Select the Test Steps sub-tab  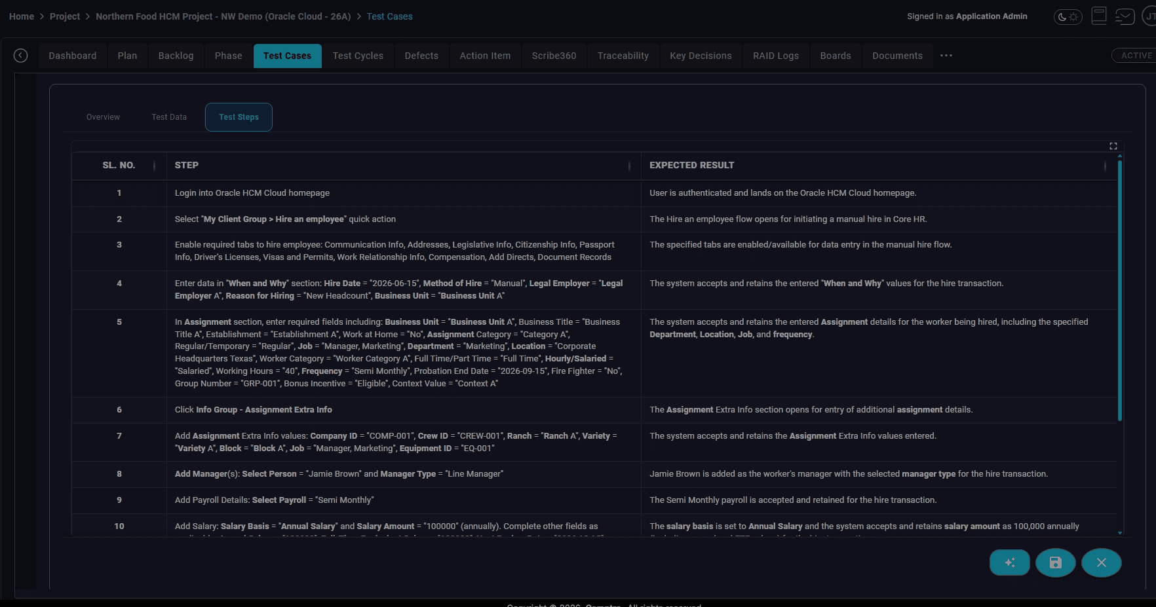coord(239,117)
